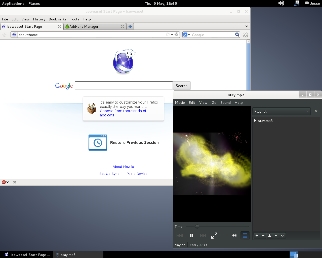Click the workspace switcher icon
The image size is (322, 258).
click(x=294, y=255)
